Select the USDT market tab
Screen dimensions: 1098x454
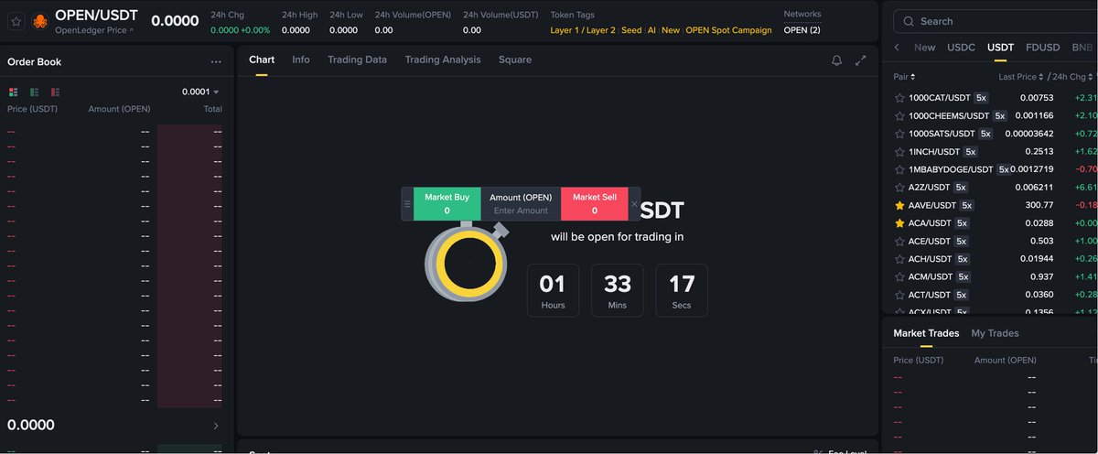click(1001, 47)
